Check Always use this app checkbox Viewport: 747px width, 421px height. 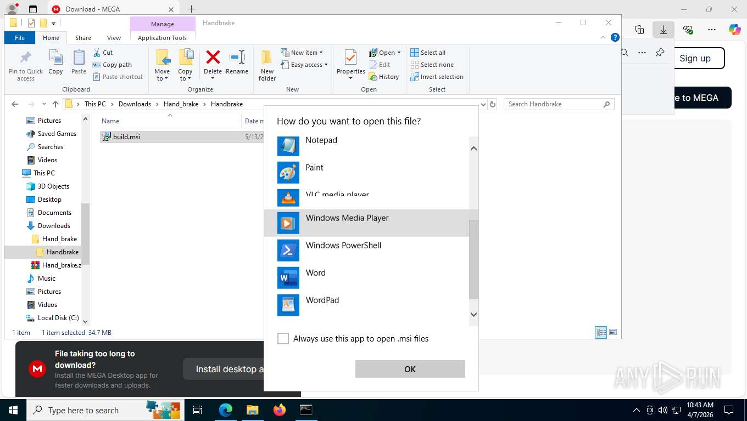pyautogui.click(x=283, y=339)
